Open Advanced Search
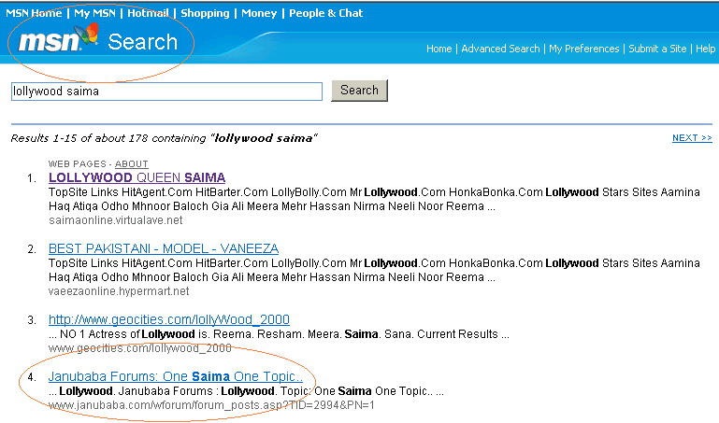The width and height of the screenshot is (719, 423). tap(500, 49)
